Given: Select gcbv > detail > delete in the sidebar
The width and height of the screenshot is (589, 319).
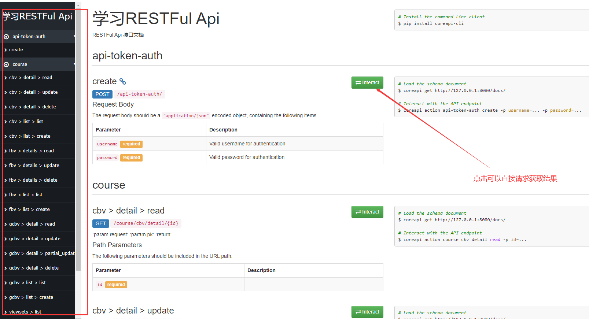Looking at the screenshot, I should tap(34, 268).
